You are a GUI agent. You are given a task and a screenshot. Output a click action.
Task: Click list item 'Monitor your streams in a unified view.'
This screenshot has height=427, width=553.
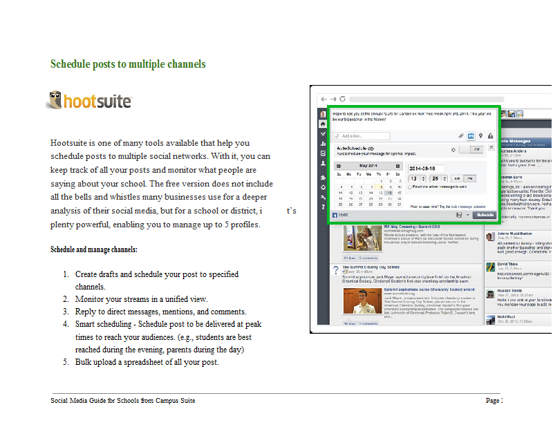(x=142, y=299)
